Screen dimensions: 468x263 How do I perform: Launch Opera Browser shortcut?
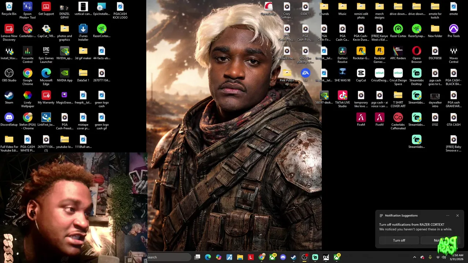(x=416, y=55)
